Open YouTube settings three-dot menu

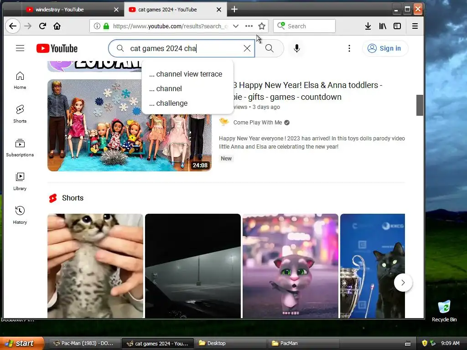point(349,48)
